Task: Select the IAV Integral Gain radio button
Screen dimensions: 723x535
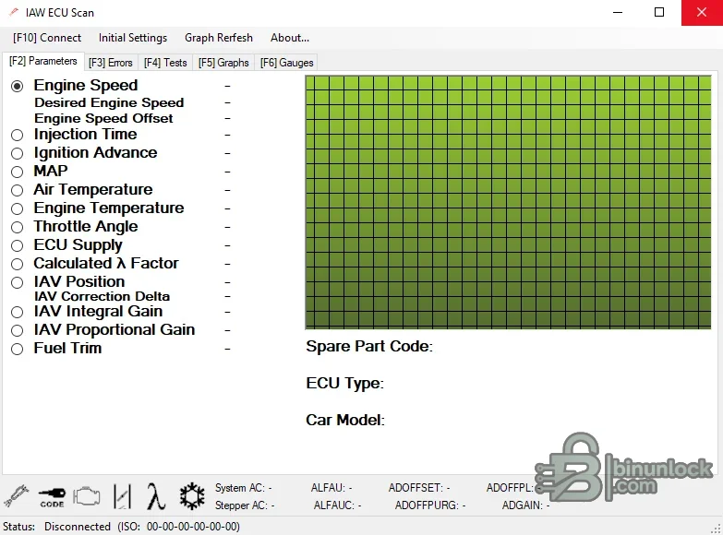Action: (17, 312)
